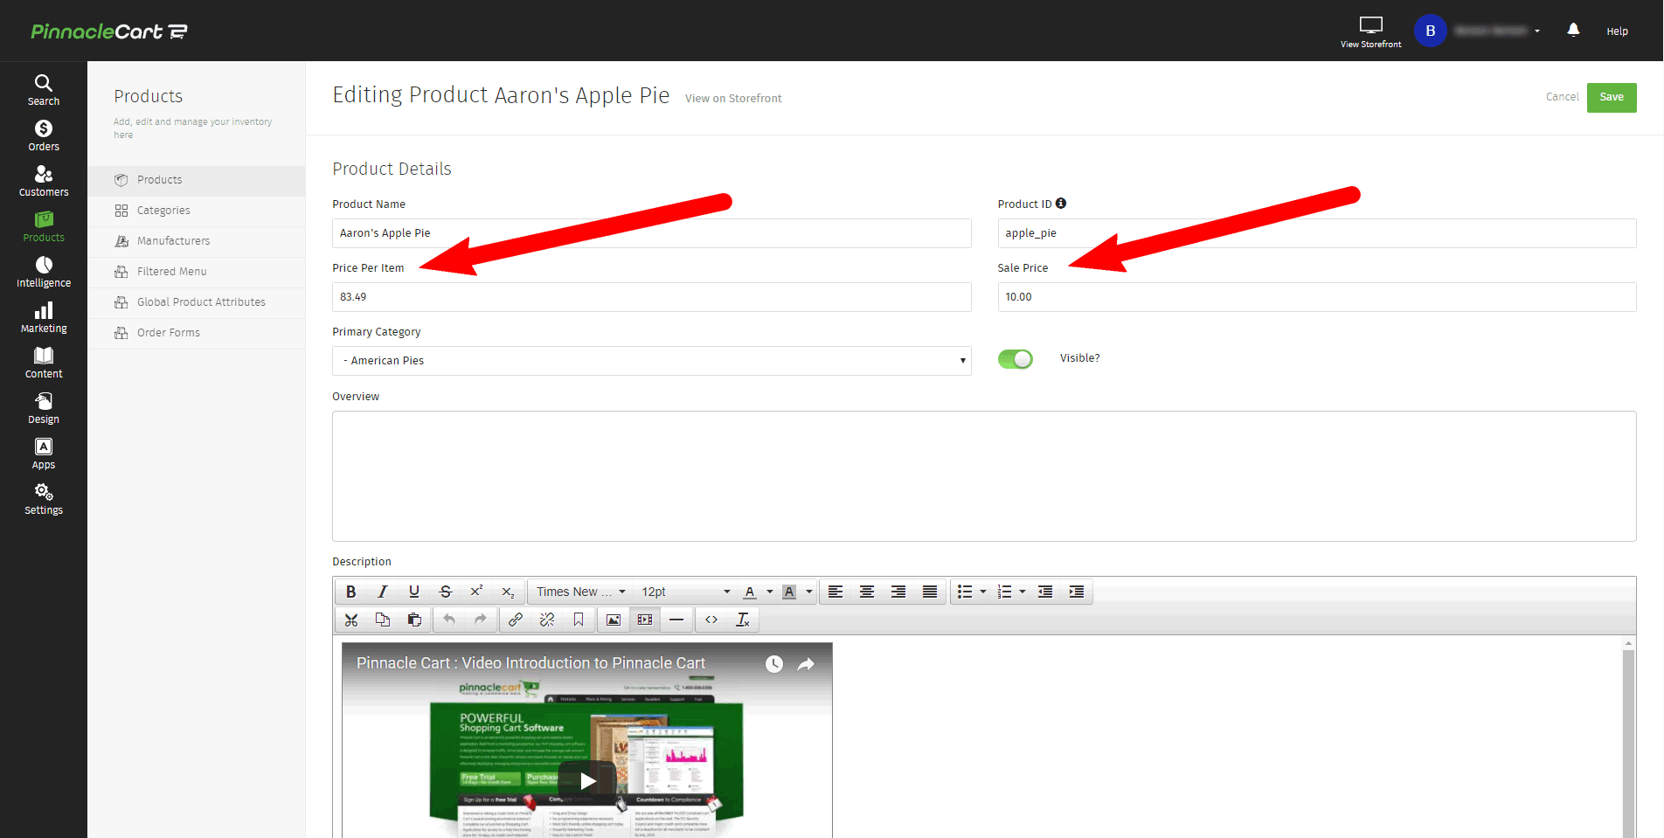The height and width of the screenshot is (838, 1664).
Task: Undo last edit in editor
Action: 449,620
